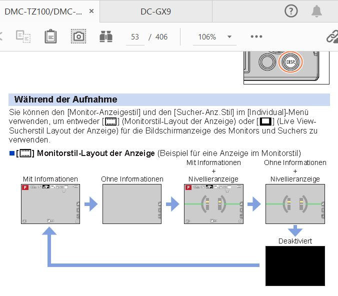This screenshot has height=296, width=338.
Task: Click the page number field showing 53
Action: (x=135, y=37)
